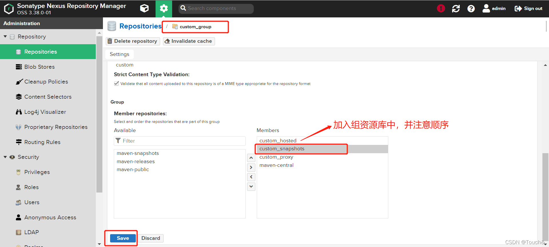Click the Sign out button
The image size is (549, 247).
528,9
